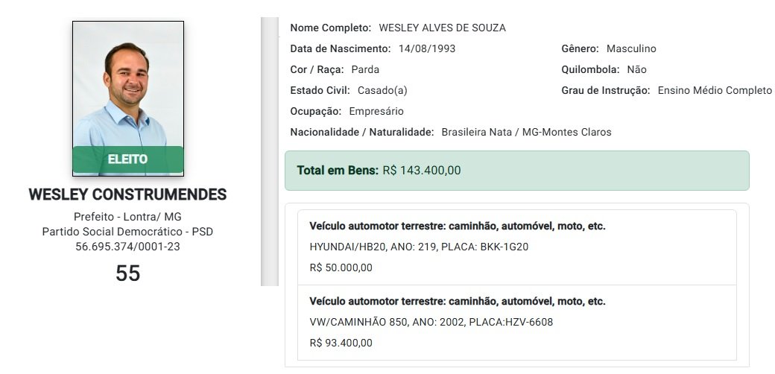Image resolution: width=775 pixels, height=374 pixels.
Task: Click the Estado Civil value Casado(a)
Action: point(382,91)
